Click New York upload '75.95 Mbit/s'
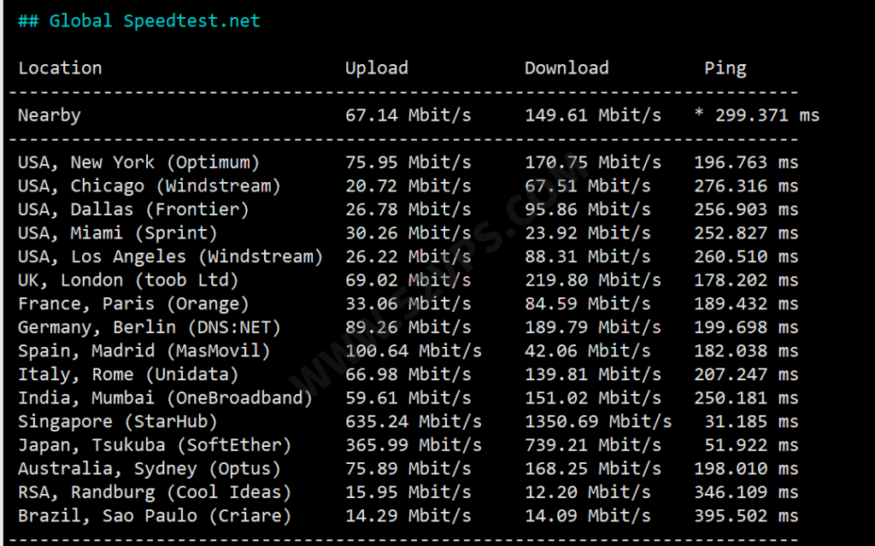Viewport: 875px width, 546px height. [x=408, y=161]
